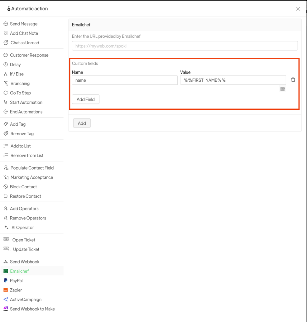Choose Send Message from action list
This screenshot has width=307, height=322.
pyautogui.click(x=24, y=24)
